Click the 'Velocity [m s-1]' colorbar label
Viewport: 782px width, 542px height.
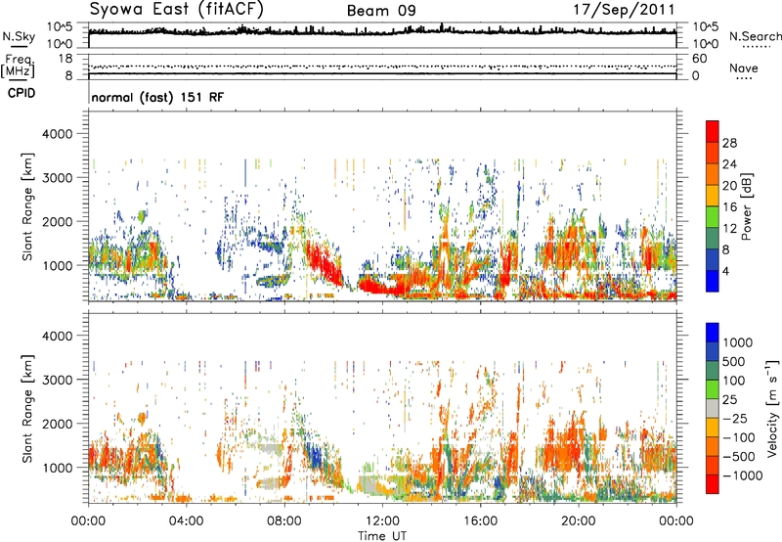[x=772, y=409]
